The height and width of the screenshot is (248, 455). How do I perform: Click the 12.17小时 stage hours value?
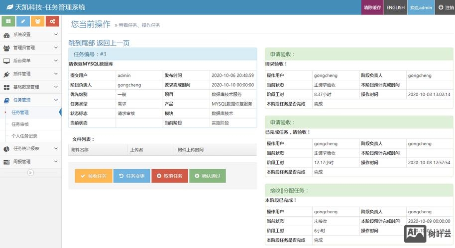(x=324, y=163)
